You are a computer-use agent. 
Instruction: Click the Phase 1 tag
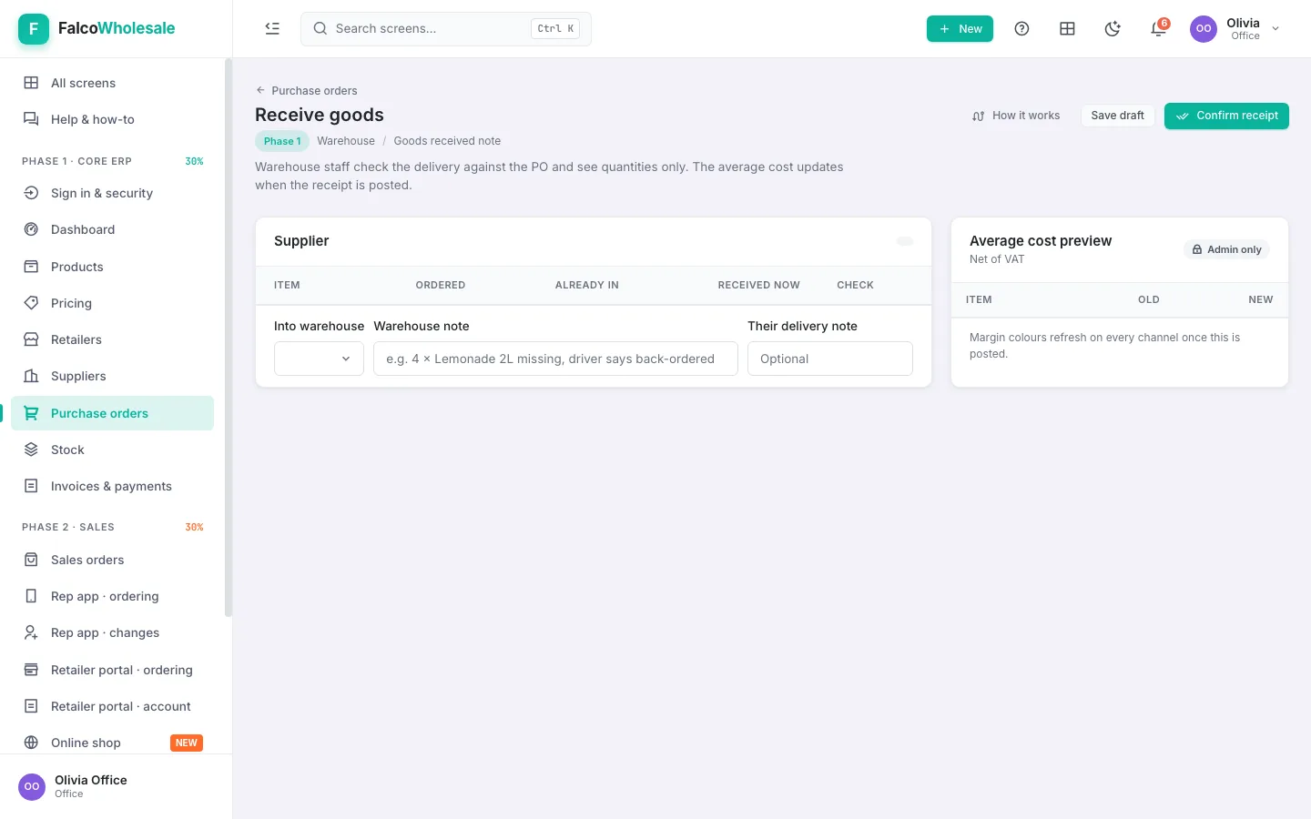pos(282,141)
